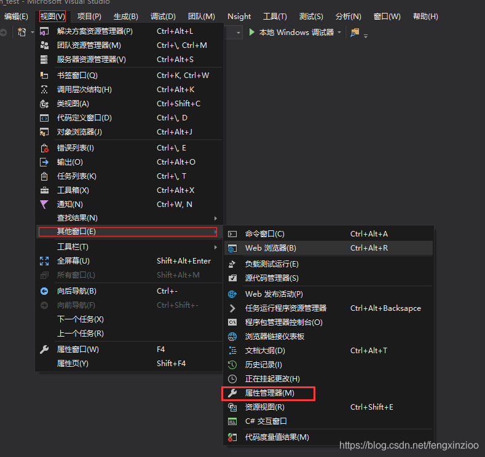Viewport: 485px width, 457px height.
Task: Open the debugger target dropdown arrow
Action: pyautogui.click(x=339, y=33)
